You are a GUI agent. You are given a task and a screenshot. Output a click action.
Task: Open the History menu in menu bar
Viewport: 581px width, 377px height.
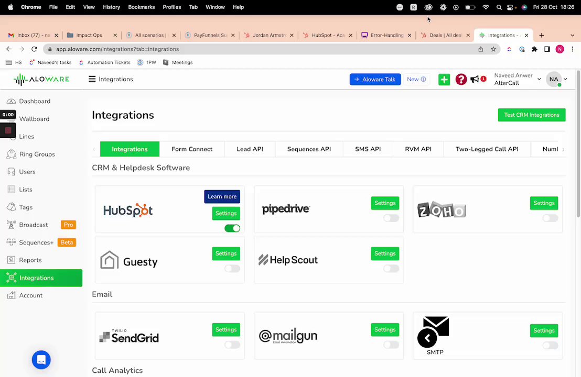(x=111, y=7)
